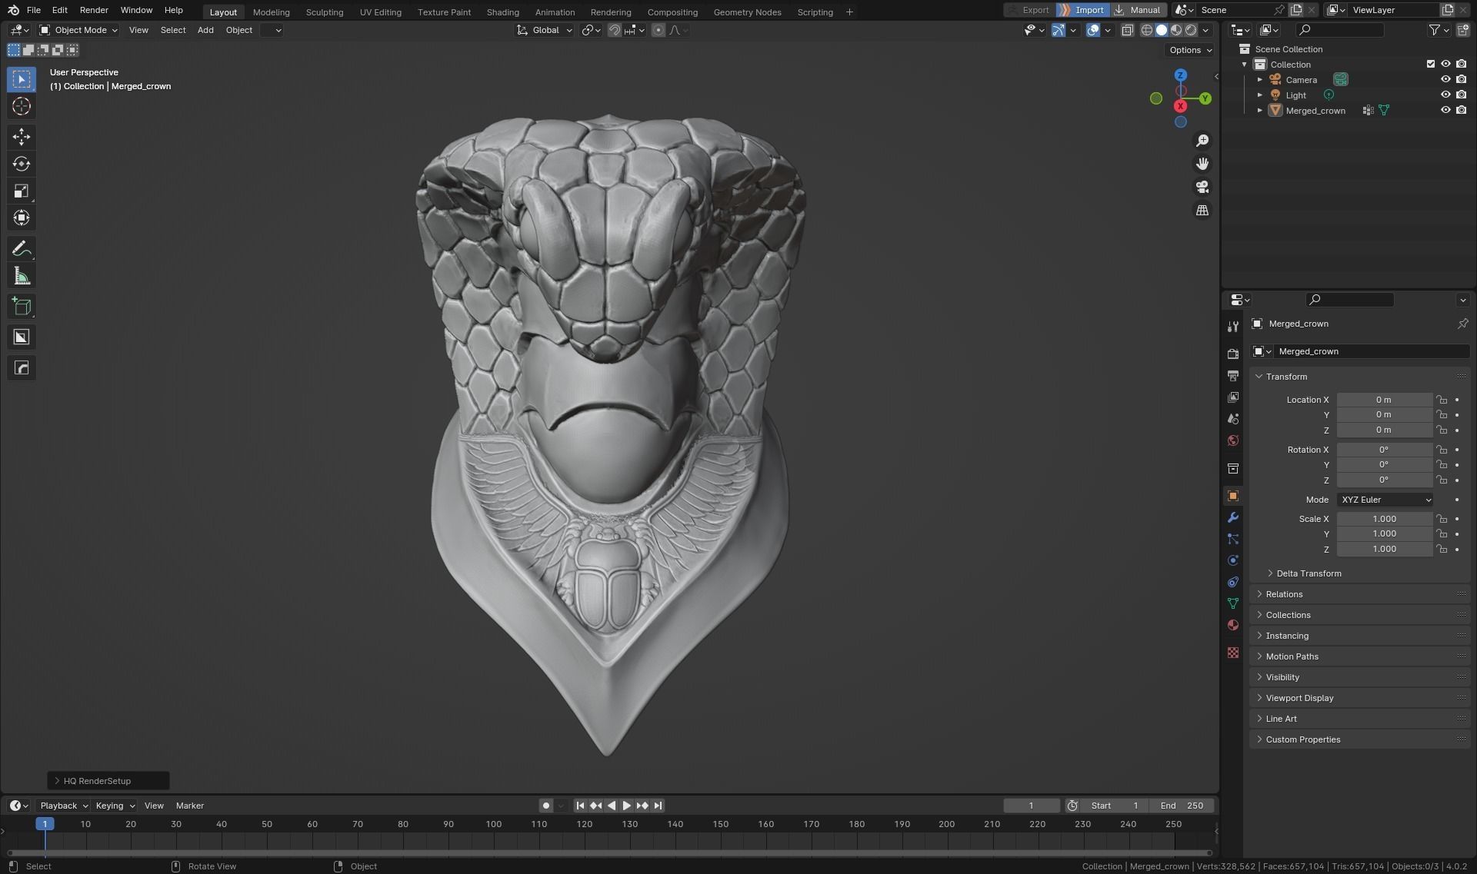
Task: Expand the HQ RenderSetup panel
Action: coord(108,781)
